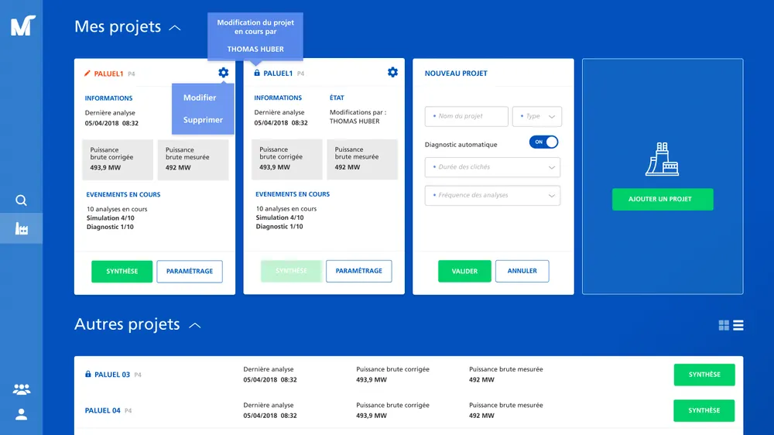Turn off Diagnostic automatique switch
This screenshot has width=774, height=435.
click(x=543, y=142)
